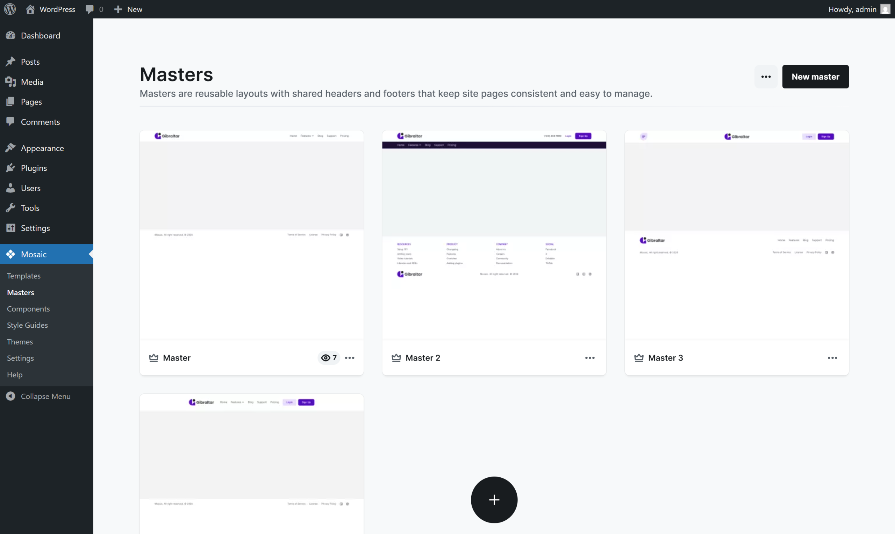Viewport: 895px width, 534px height.
Task: Click the Plugins icon in sidebar
Action: [x=11, y=168]
